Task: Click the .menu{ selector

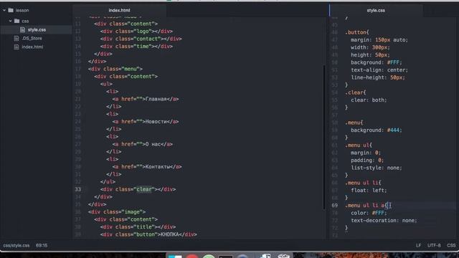Action: [354, 123]
